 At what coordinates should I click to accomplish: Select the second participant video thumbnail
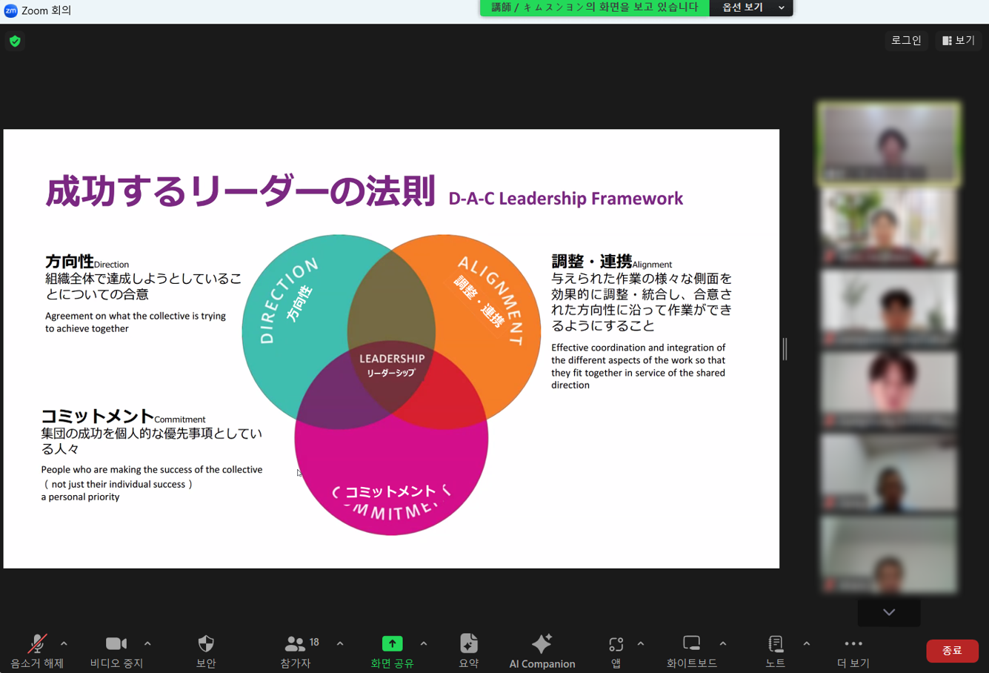click(889, 226)
